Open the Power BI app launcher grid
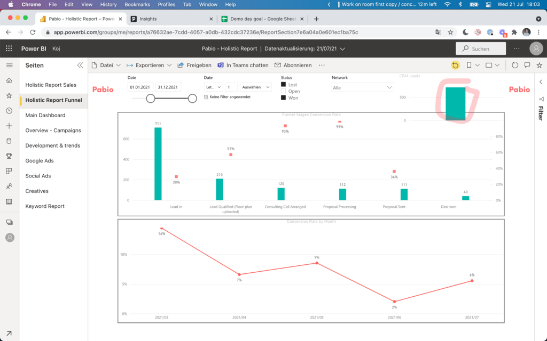This screenshot has width=547, height=341. [9, 48]
